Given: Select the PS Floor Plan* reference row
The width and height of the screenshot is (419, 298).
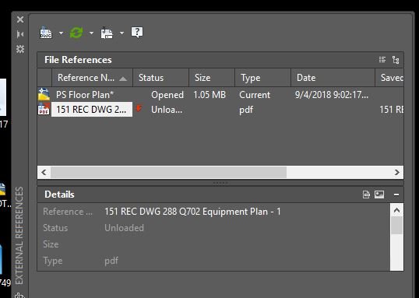Looking at the screenshot, I should click(x=220, y=95).
